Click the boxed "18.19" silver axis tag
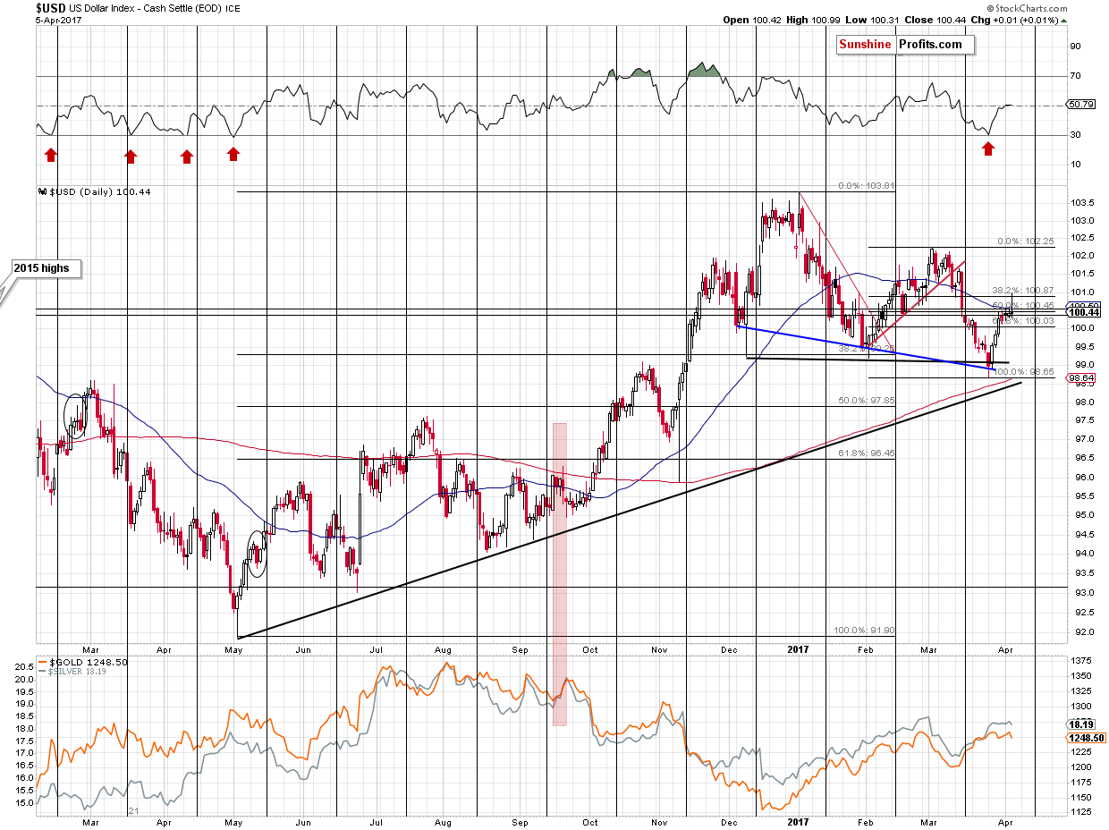The width and height of the screenshot is (1109, 830). coord(1081,724)
